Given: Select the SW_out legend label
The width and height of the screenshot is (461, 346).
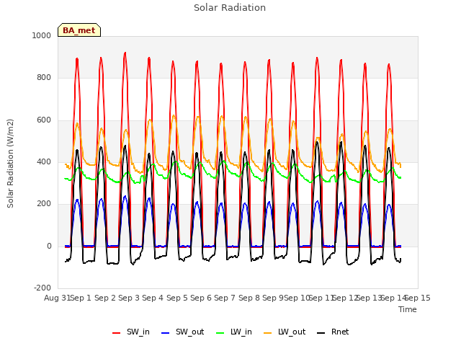Looking at the screenshot, I should click(190, 332).
